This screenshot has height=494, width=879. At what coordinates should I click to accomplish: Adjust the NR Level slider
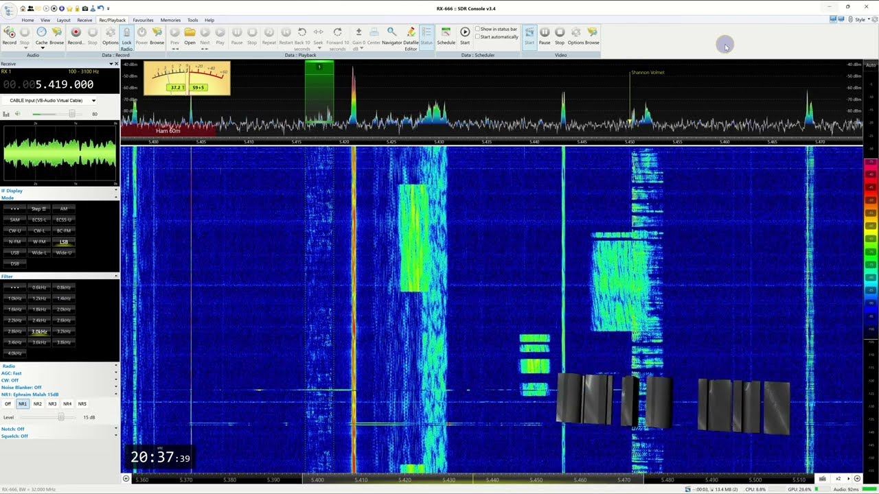pos(61,417)
